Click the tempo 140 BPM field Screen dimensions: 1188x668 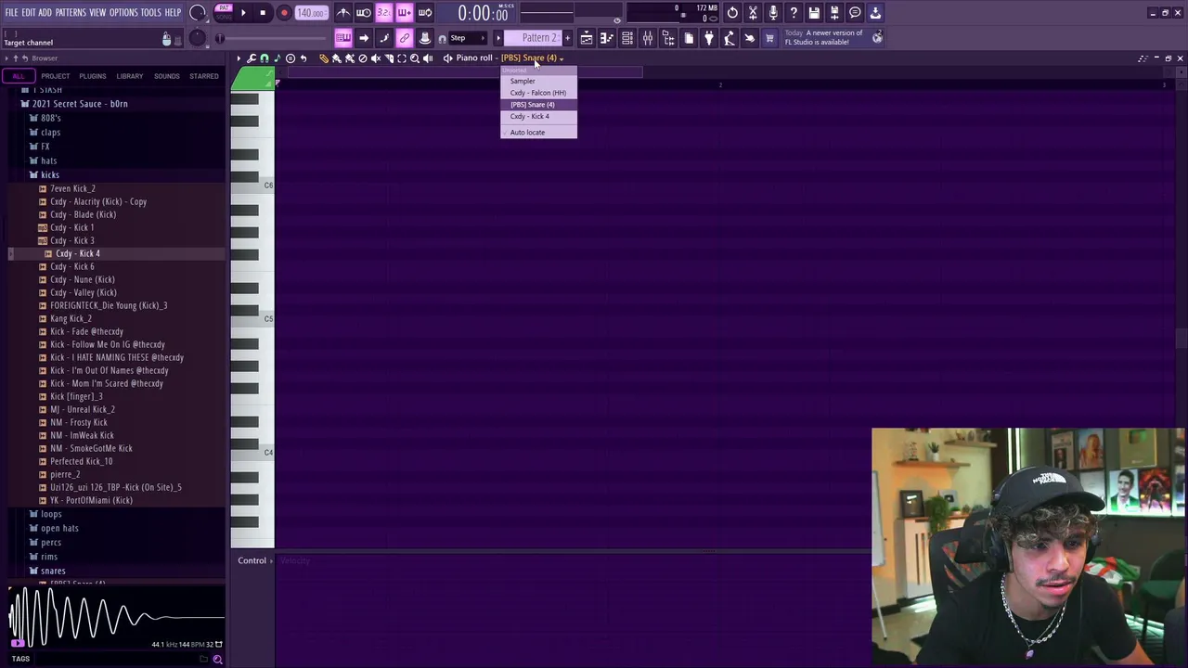point(311,13)
